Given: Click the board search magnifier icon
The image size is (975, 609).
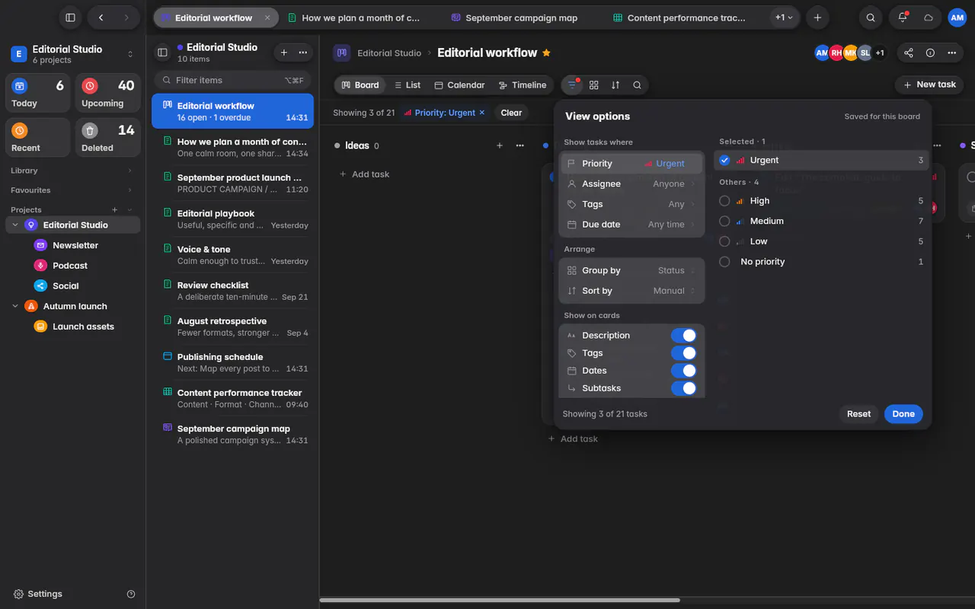Looking at the screenshot, I should tap(637, 84).
